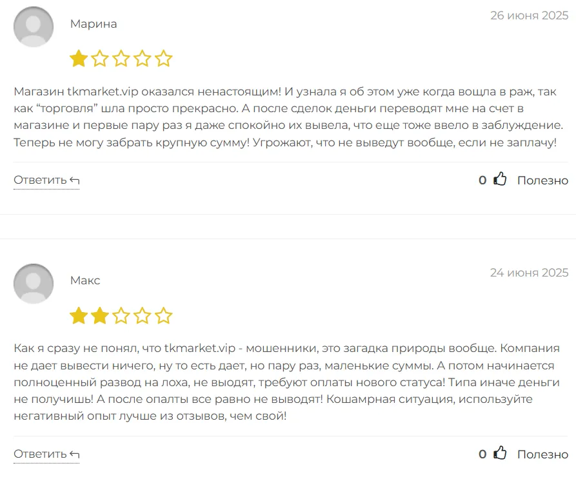Click fifth star in Марина's rating
Image resolution: width=576 pixels, height=479 pixels.
[164, 59]
